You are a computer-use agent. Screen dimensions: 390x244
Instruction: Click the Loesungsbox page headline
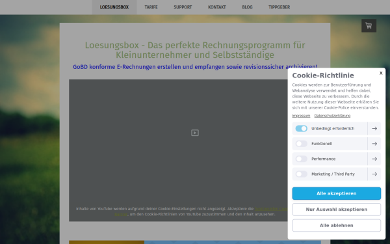pos(195,50)
